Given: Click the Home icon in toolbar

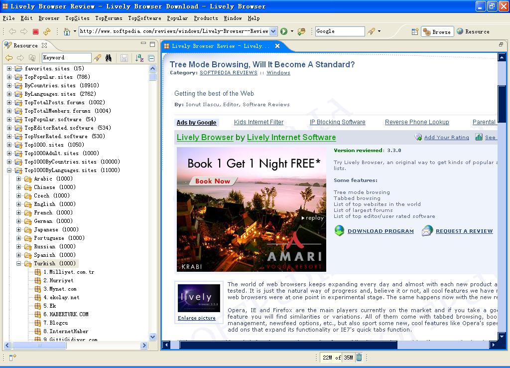Looking at the screenshot, I should coord(67,31).
